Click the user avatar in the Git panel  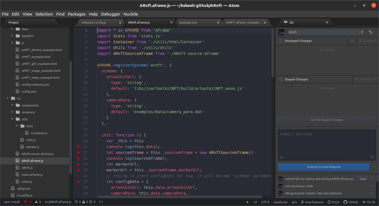(281, 32)
